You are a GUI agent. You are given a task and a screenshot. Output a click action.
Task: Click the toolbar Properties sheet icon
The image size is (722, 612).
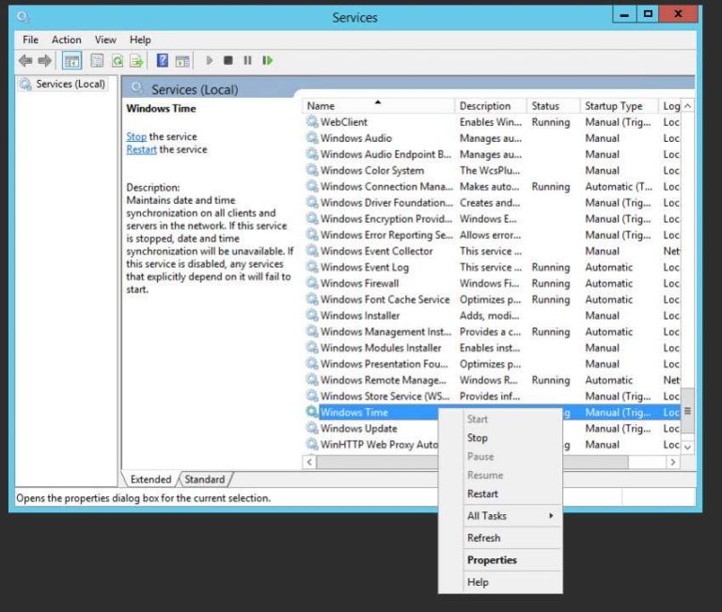pos(97,60)
